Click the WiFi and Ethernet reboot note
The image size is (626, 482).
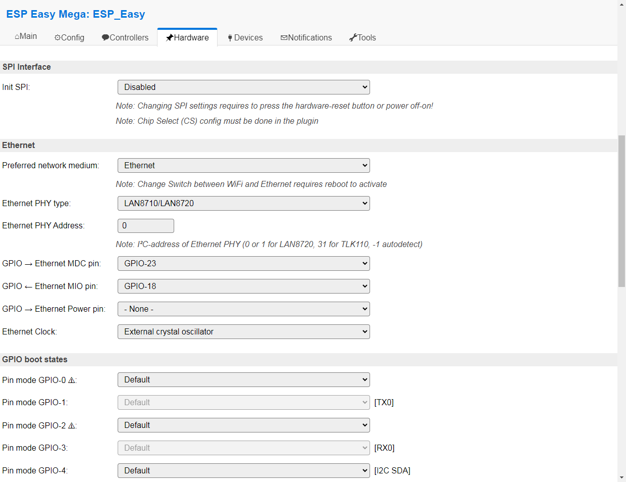[x=251, y=184]
